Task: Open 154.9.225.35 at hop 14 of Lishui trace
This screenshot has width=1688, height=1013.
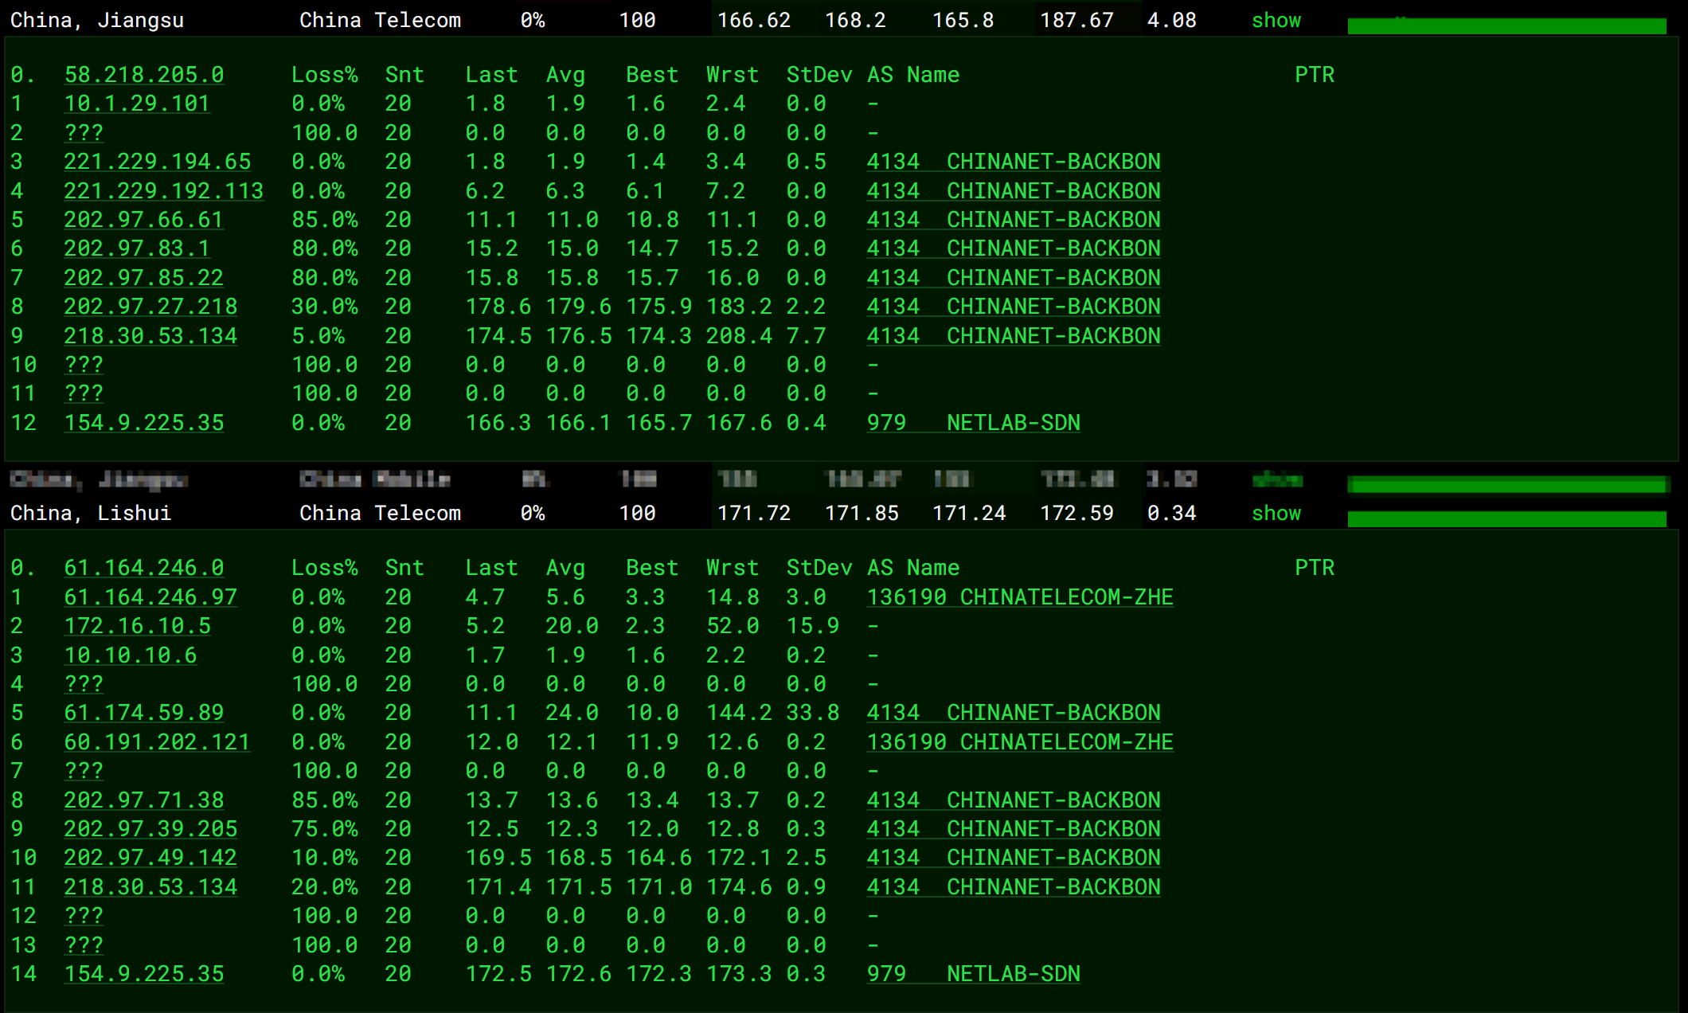Action: [144, 974]
